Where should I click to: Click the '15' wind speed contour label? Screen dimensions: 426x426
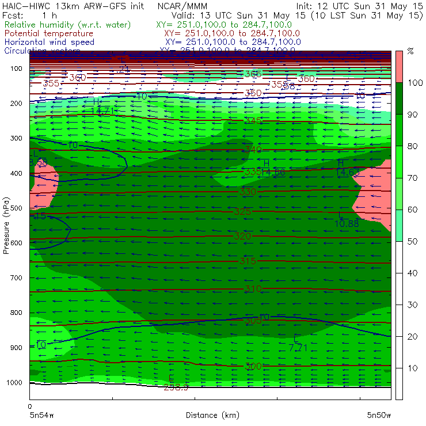(40, 216)
